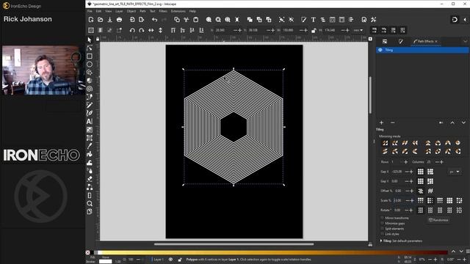
Task: Click the Paste clipboard icon
Action: (196, 20)
